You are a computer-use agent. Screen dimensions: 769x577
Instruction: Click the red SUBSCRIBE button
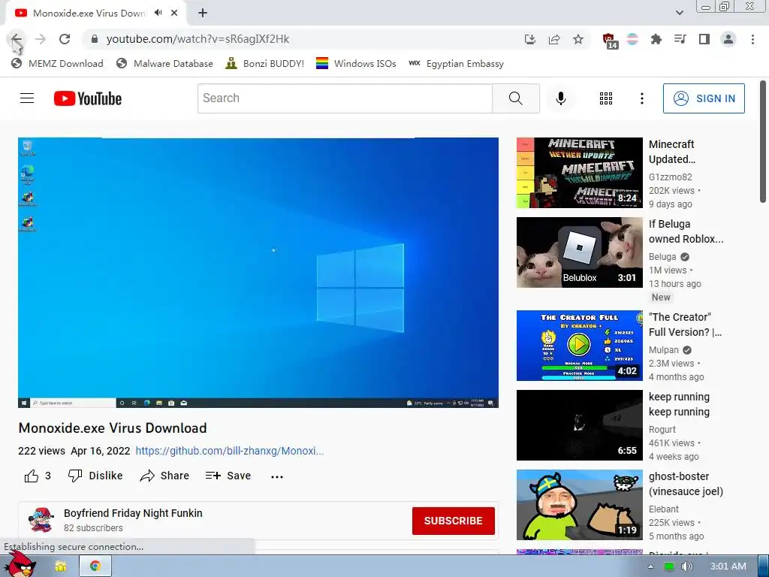(x=453, y=521)
